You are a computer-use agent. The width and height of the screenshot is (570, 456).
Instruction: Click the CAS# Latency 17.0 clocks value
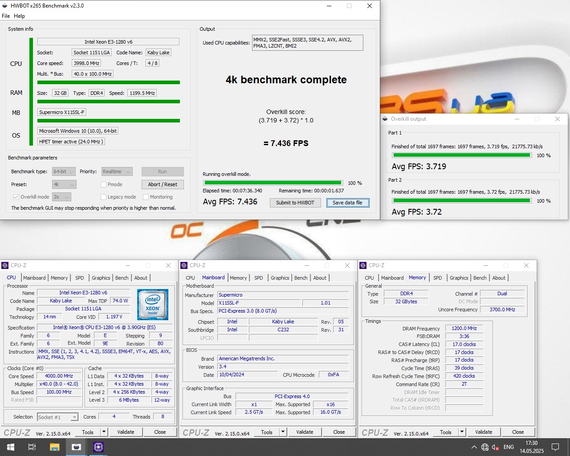pos(464,344)
